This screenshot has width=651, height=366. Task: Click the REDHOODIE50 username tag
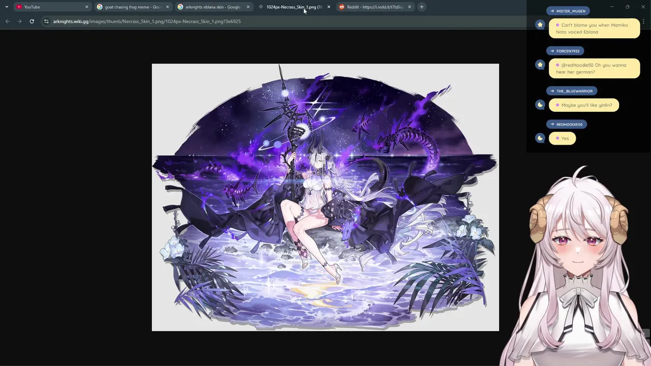coord(567,124)
